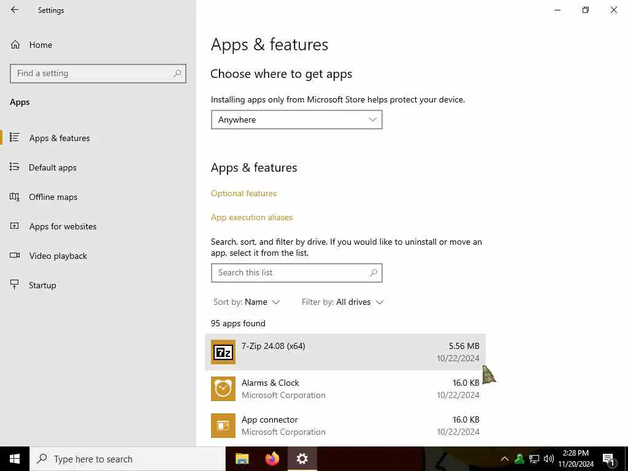Select the Alarms & Clock app entry
Image resolution: width=628 pixels, height=471 pixels.
[345, 389]
